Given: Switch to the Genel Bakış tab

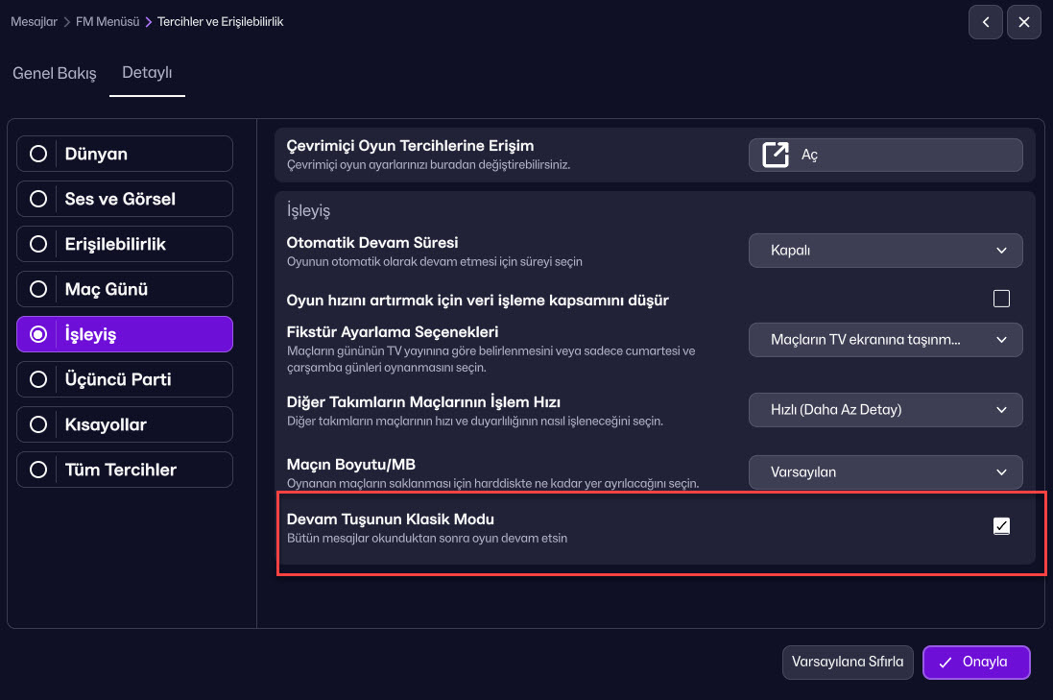Looking at the screenshot, I should pos(55,74).
